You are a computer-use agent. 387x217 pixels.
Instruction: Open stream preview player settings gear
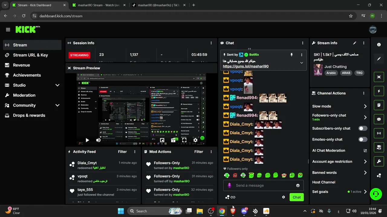tap(195, 140)
